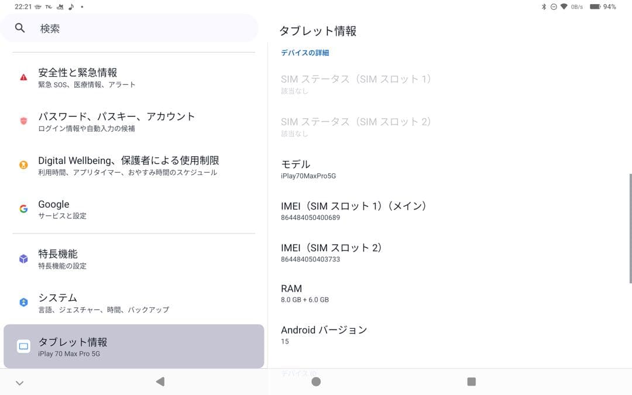
Task: Tap the battery 94% indicator
Action: pos(603,6)
